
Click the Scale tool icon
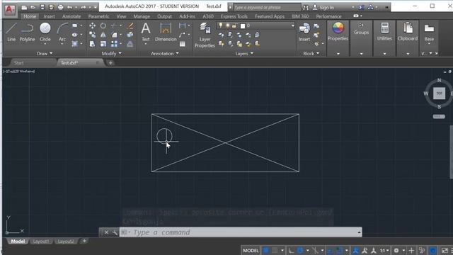pyautogui.click(x=103, y=44)
